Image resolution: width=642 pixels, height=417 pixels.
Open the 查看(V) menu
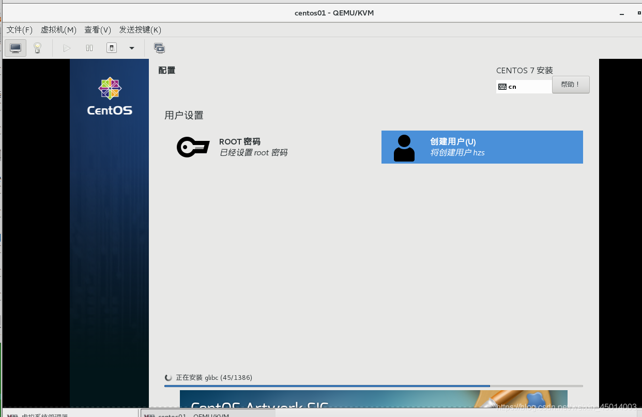[x=98, y=30]
